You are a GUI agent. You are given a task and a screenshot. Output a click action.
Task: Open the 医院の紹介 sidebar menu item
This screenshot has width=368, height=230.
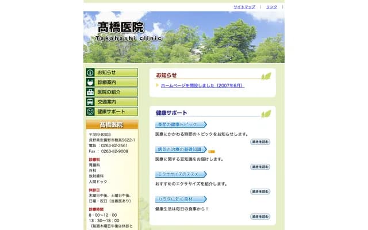112,92
